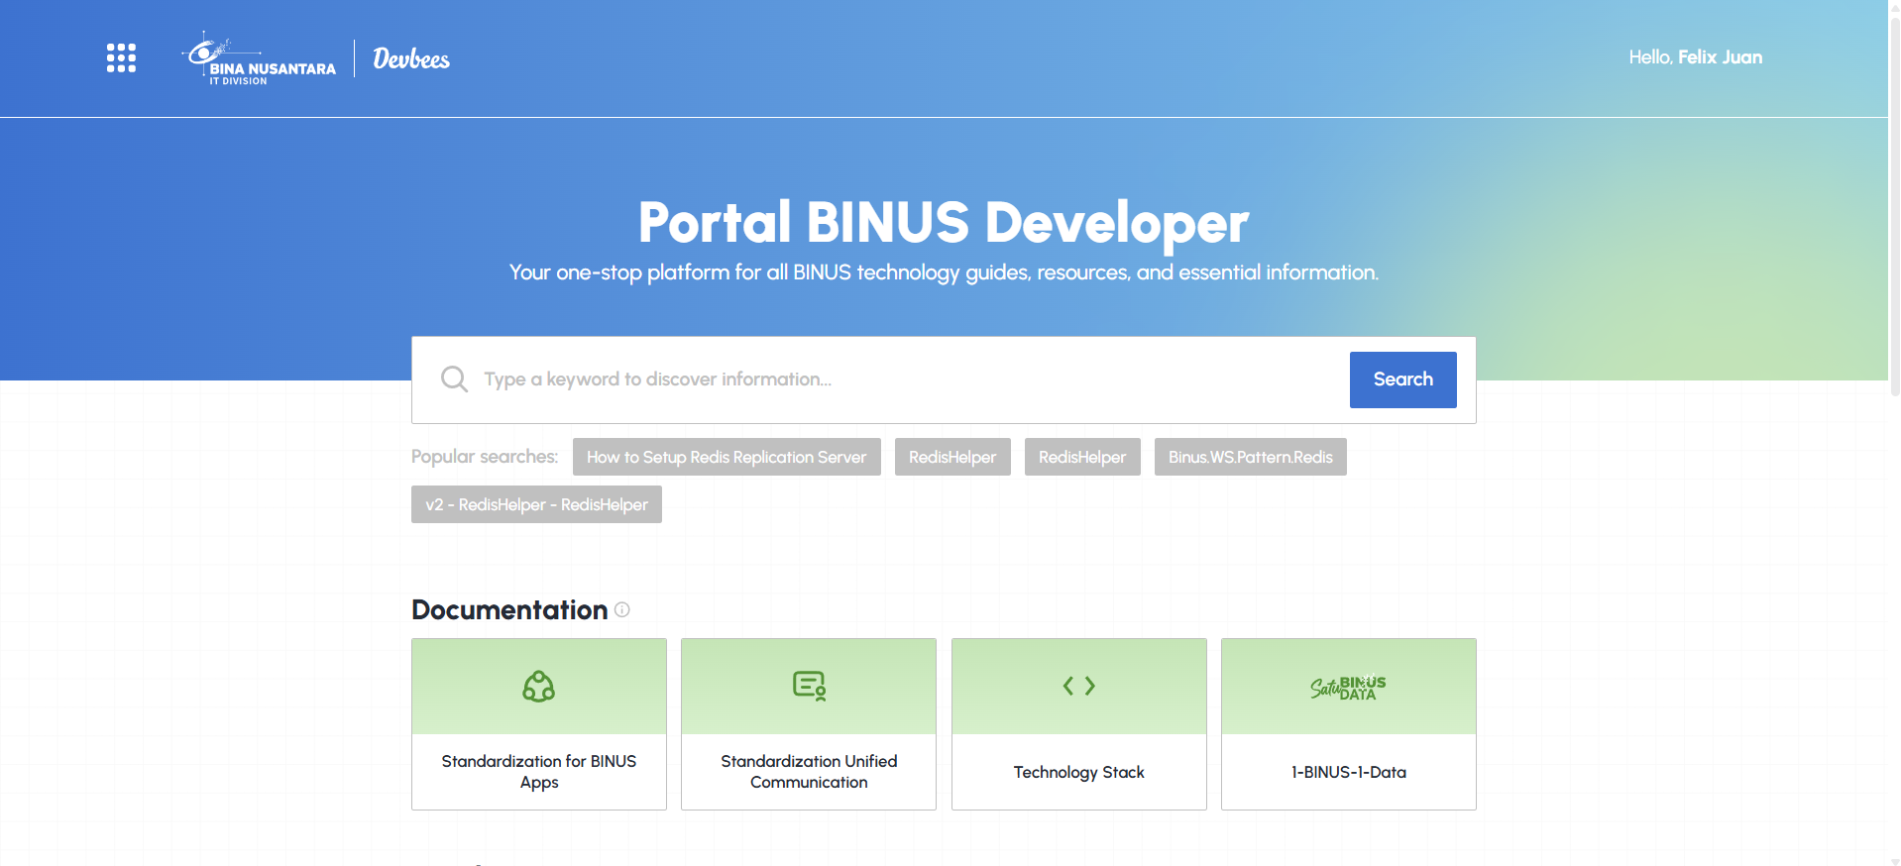The width and height of the screenshot is (1901, 866).
Task: Open 'Standardization for BINUS Apps' card title
Action: [x=539, y=772]
